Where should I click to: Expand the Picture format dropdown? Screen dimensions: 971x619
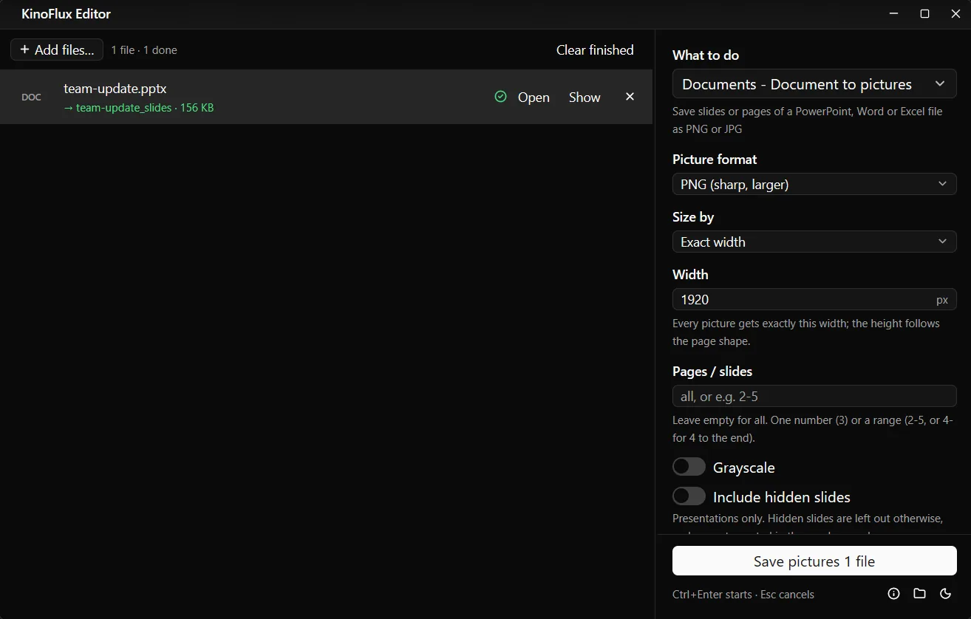pos(814,184)
